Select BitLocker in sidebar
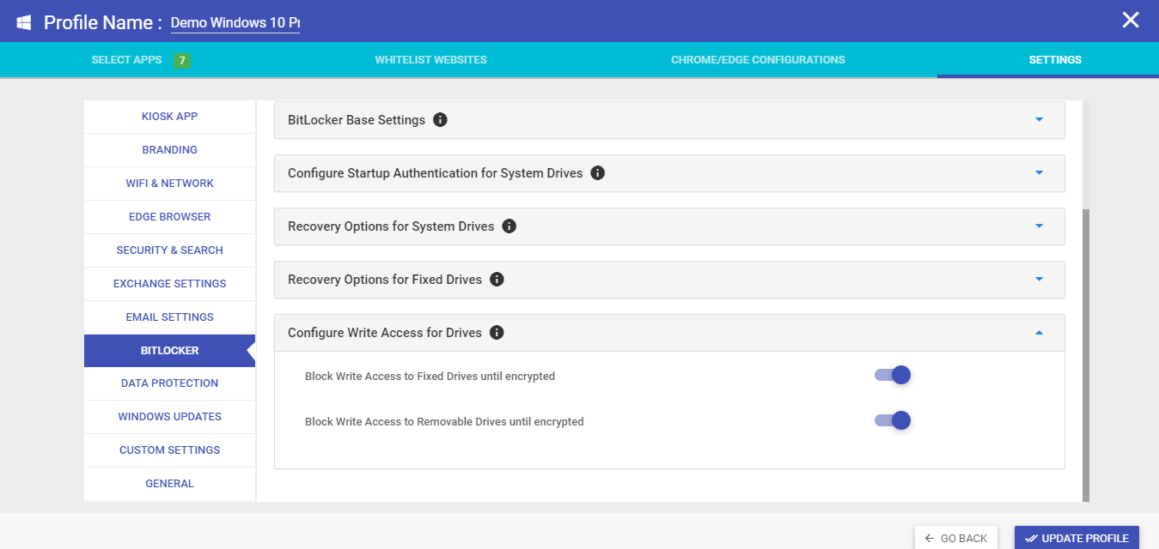Image resolution: width=1159 pixels, height=549 pixels. click(x=170, y=351)
